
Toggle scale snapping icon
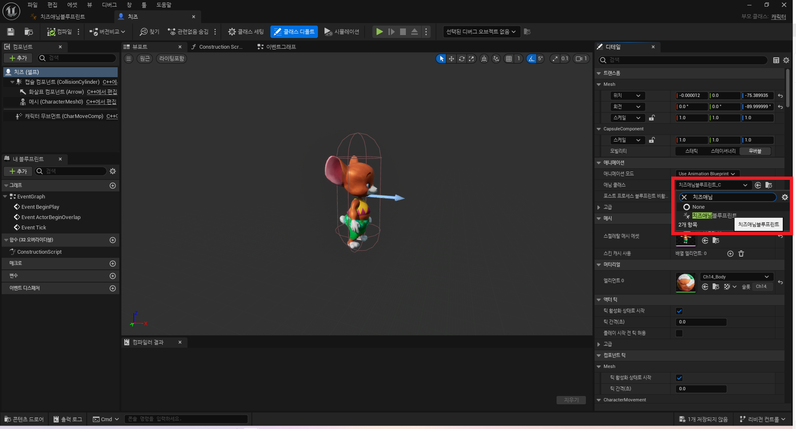[555, 59]
